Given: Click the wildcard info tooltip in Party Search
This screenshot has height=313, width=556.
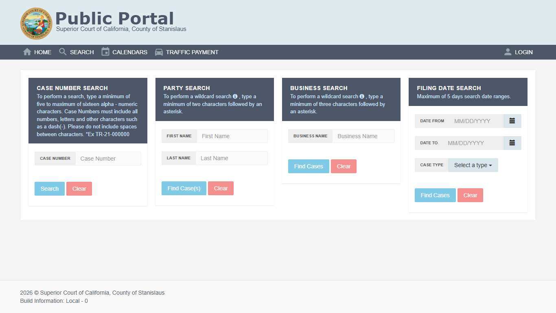Looking at the screenshot, I should point(235,97).
